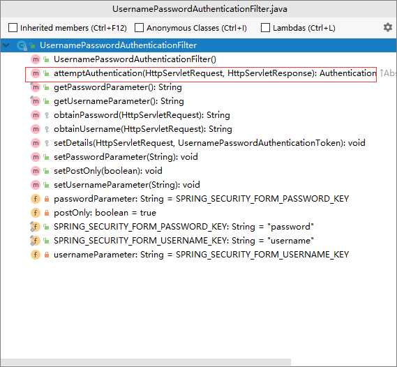Click field icon of usernameParameter
The image size is (397, 367).
click(x=36, y=255)
